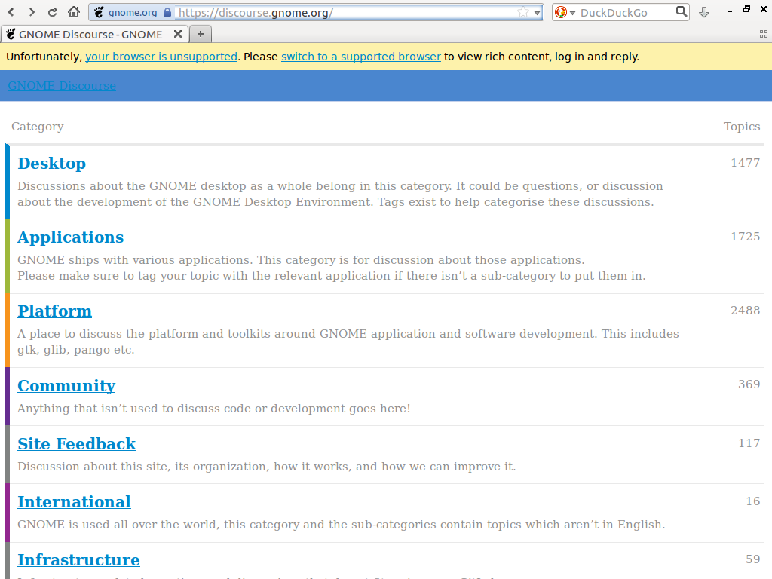
Task: Reload the page
Action: pos(53,12)
